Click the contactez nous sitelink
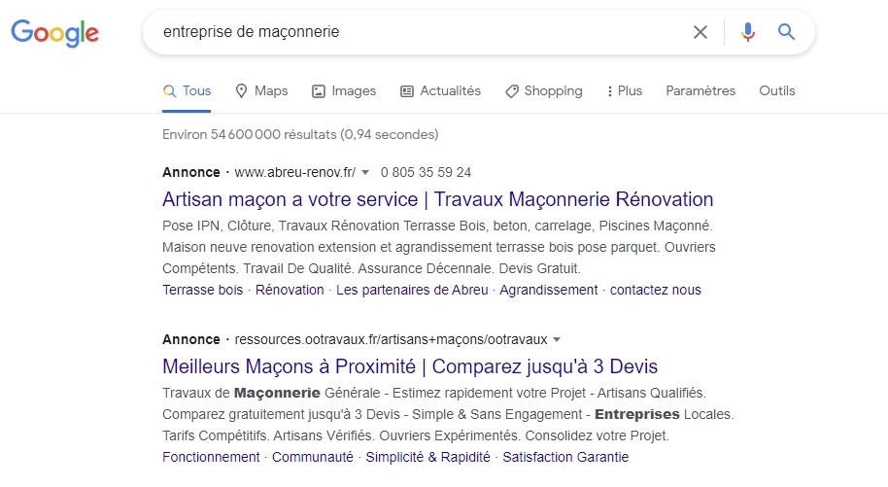The width and height of the screenshot is (888, 487). click(655, 290)
